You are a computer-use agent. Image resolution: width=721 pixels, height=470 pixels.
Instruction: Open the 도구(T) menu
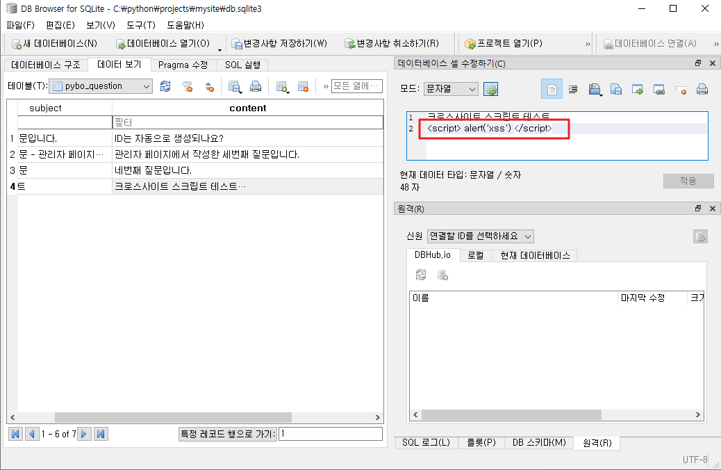coord(141,25)
